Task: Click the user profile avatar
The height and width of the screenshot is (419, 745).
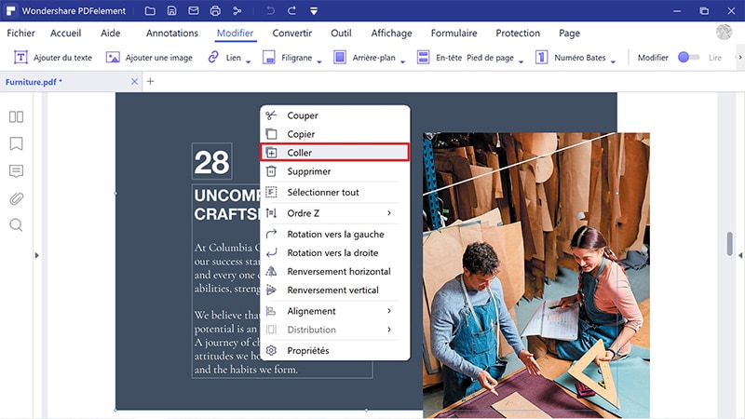Action: pos(725,32)
